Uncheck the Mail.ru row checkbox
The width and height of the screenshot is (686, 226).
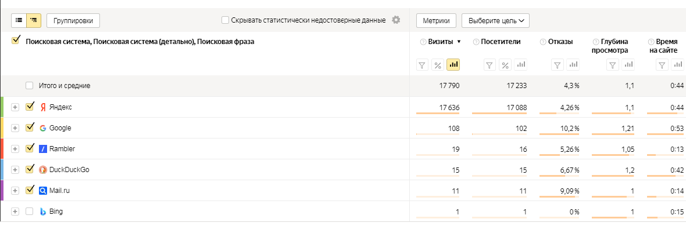30,189
